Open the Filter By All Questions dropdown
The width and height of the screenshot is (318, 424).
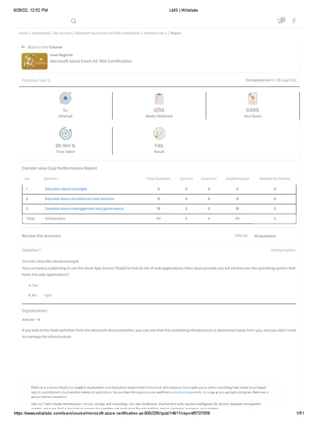(x=265, y=236)
